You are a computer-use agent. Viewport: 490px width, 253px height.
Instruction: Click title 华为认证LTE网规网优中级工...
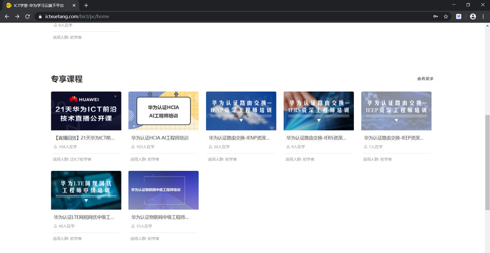point(84,217)
